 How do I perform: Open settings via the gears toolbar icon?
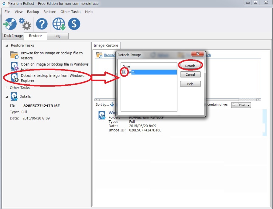click(25, 24)
